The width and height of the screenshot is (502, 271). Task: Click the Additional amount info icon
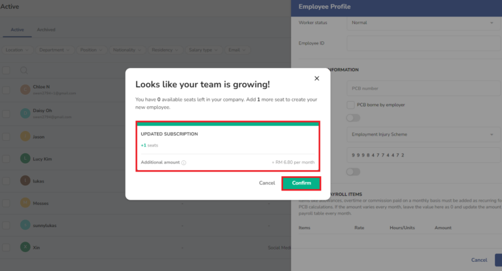pos(184,162)
